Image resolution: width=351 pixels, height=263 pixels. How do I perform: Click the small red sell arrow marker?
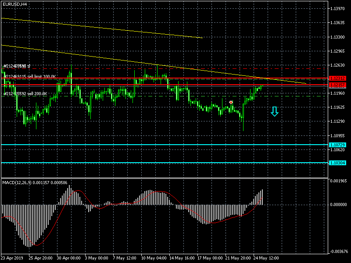coord(231,103)
